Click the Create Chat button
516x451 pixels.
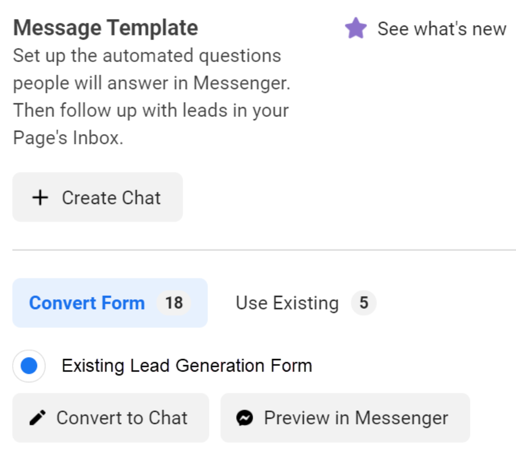click(97, 197)
